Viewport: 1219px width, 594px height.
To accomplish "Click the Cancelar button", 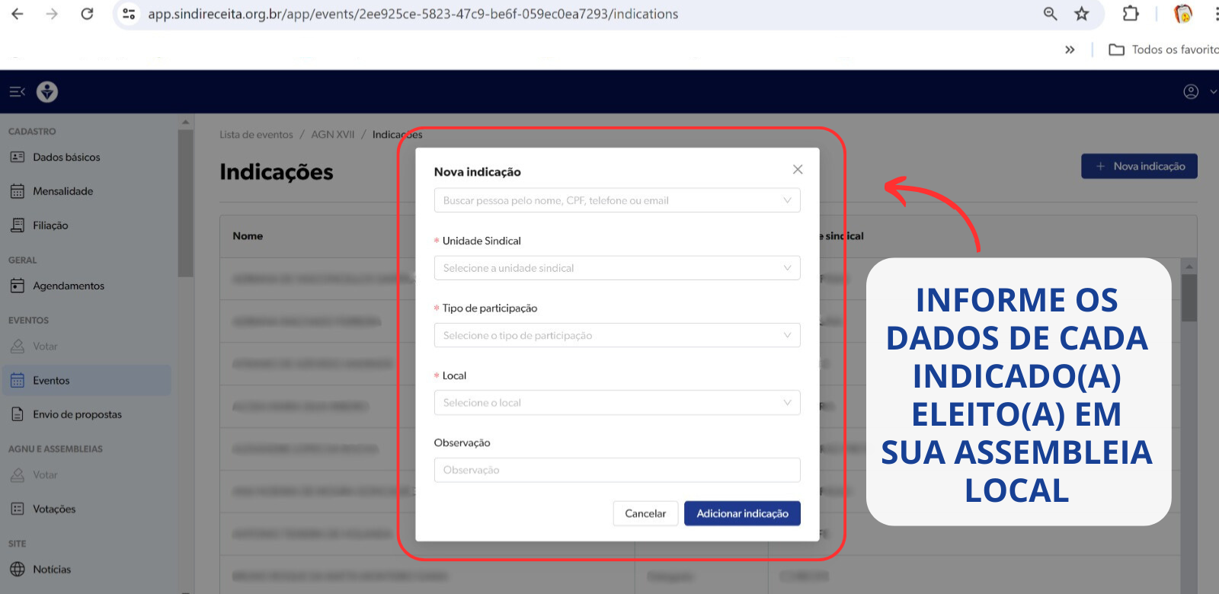I will pos(645,513).
